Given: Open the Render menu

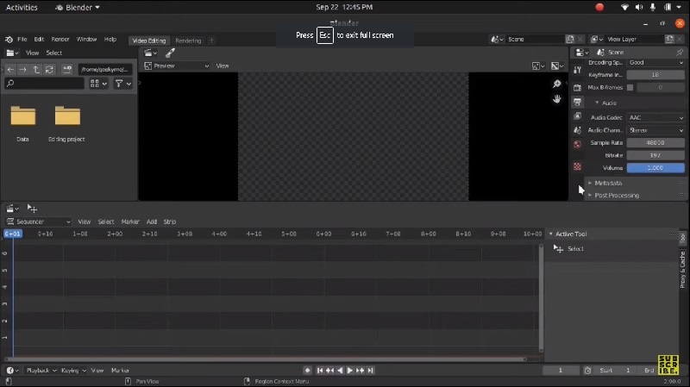Looking at the screenshot, I should coord(60,39).
